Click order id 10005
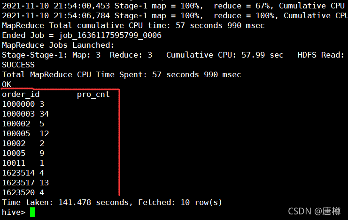The image size is (348, 220). tap(14, 153)
